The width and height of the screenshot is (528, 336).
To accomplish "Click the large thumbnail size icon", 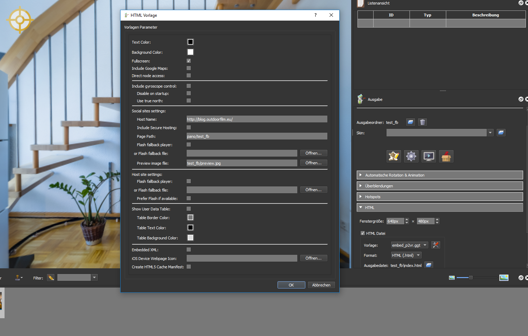I will [x=504, y=278].
